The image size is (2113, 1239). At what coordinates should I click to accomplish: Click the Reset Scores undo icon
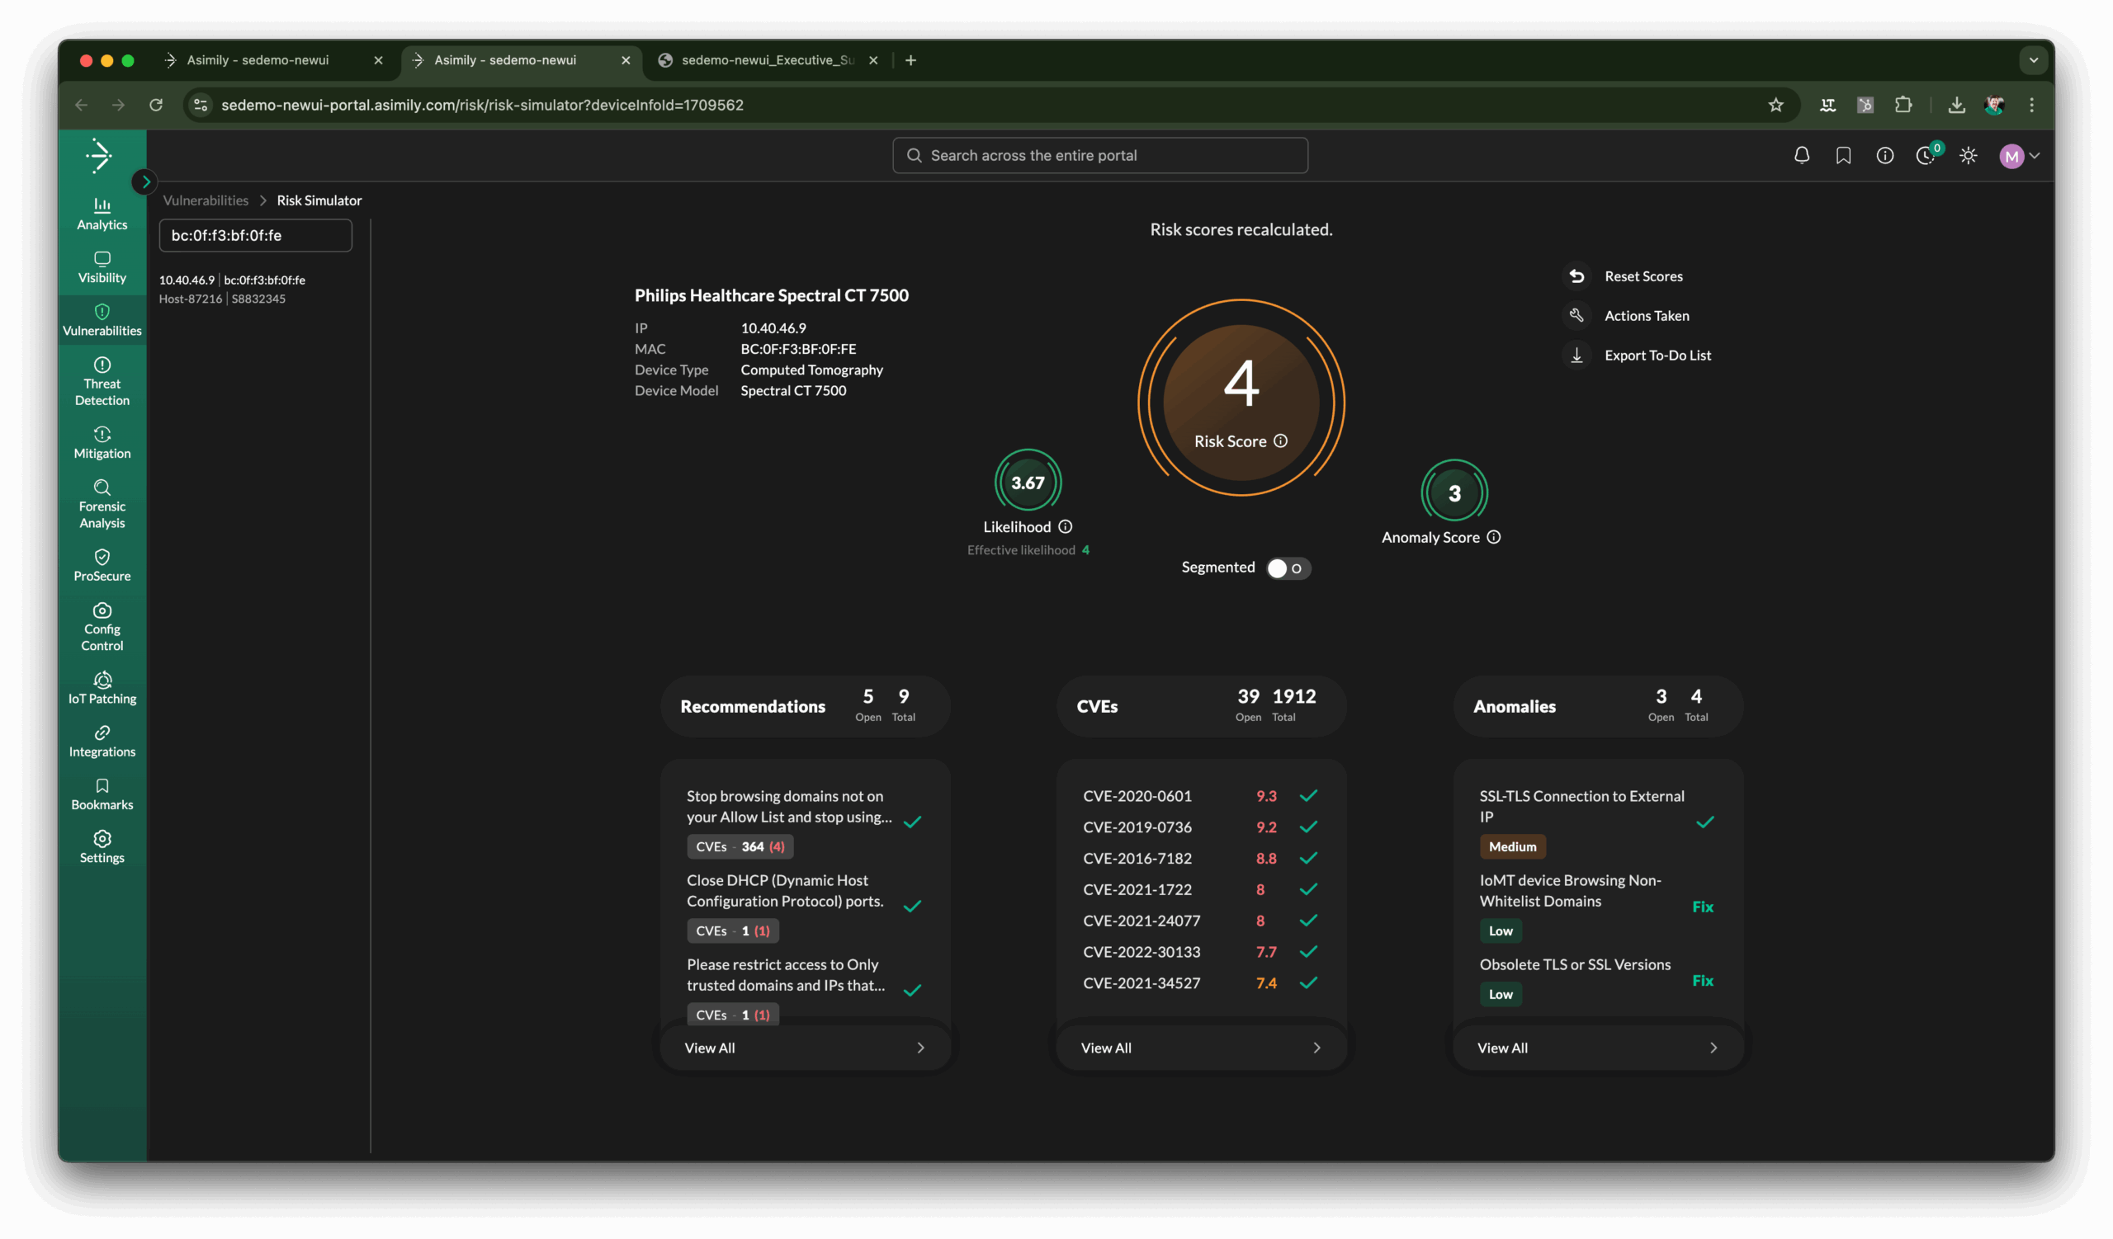click(1576, 276)
